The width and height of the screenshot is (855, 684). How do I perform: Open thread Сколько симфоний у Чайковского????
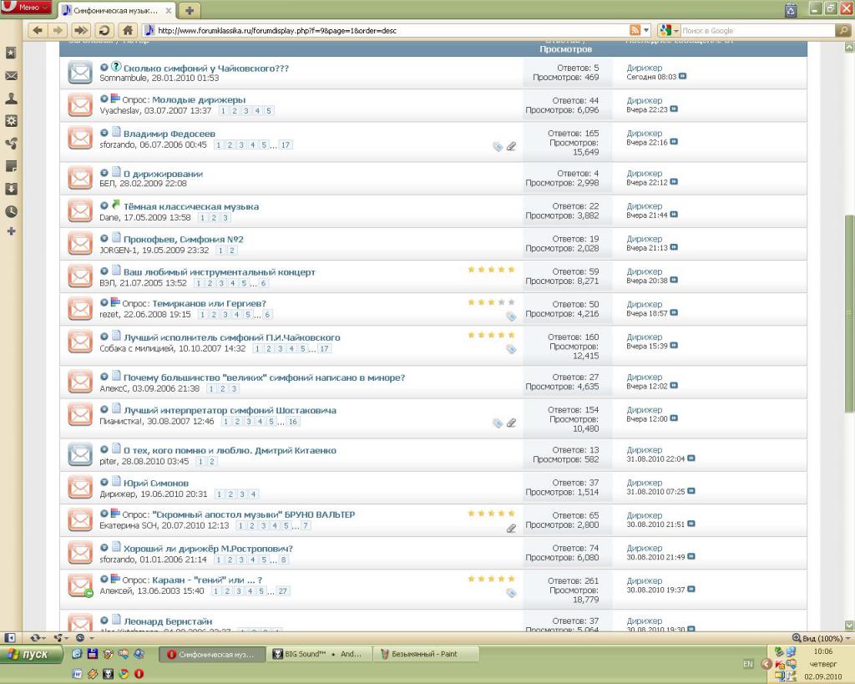pos(205,68)
